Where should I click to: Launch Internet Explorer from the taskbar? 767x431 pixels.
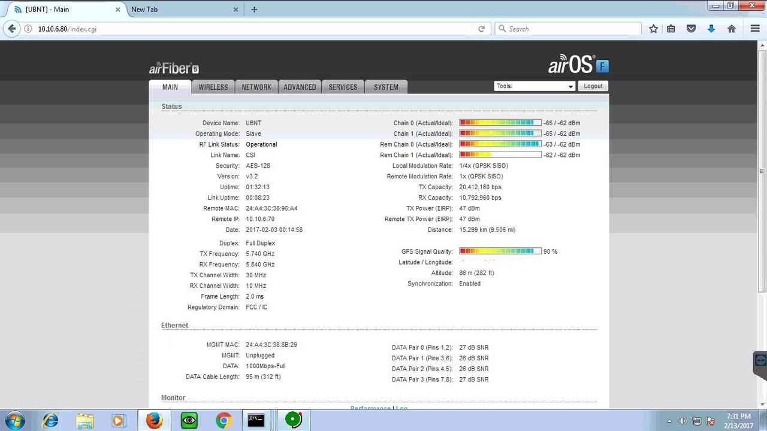point(50,421)
